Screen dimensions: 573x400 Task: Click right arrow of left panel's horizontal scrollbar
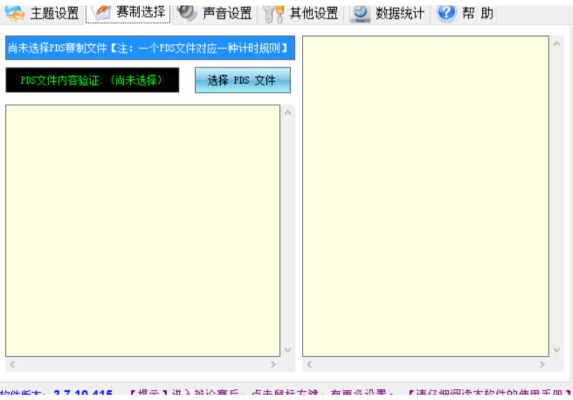(273, 364)
